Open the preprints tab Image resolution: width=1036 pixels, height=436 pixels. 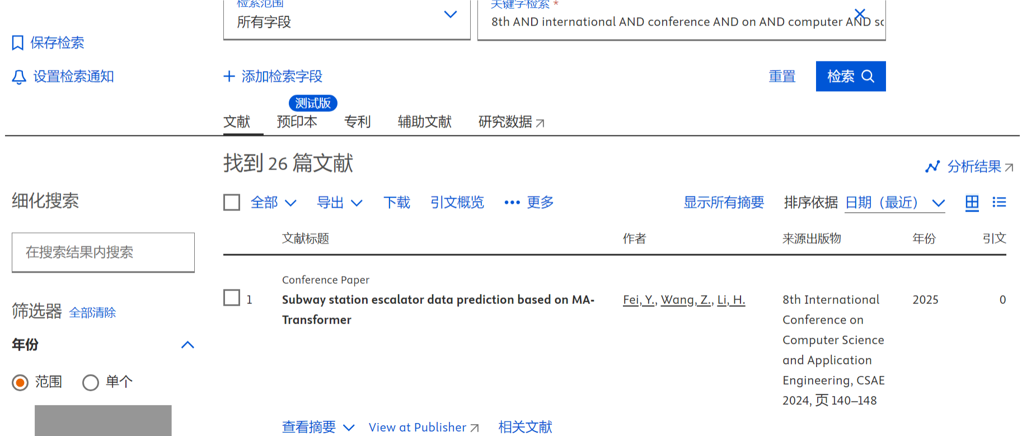pos(297,121)
